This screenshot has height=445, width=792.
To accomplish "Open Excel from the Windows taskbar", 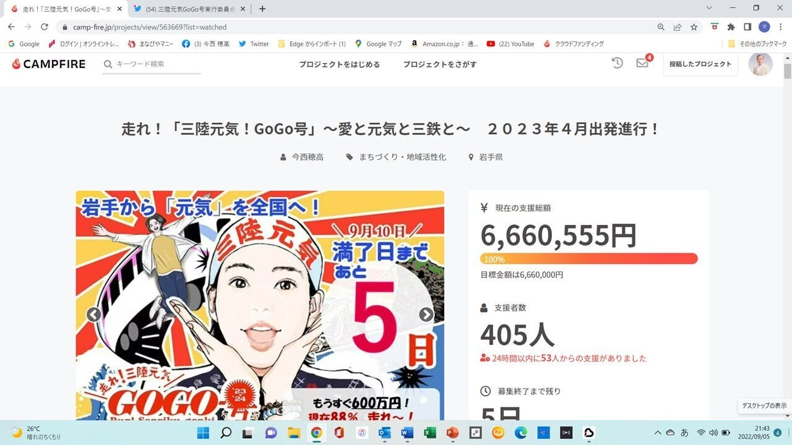I will coord(429,433).
